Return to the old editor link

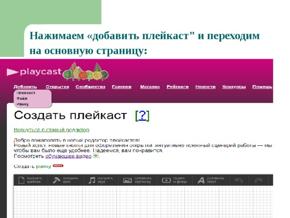click(51, 130)
